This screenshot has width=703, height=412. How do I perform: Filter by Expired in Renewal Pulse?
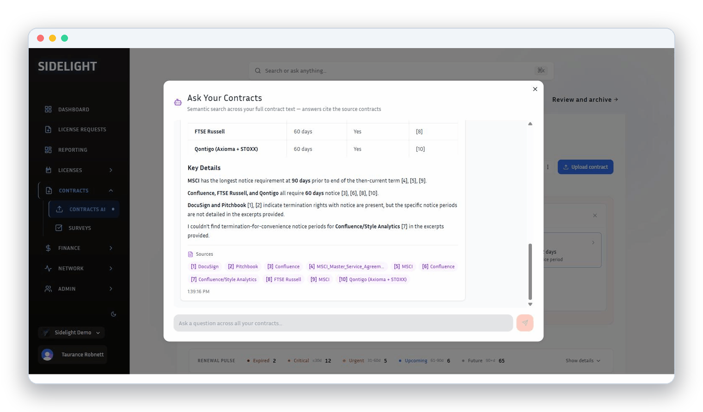pos(261,361)
